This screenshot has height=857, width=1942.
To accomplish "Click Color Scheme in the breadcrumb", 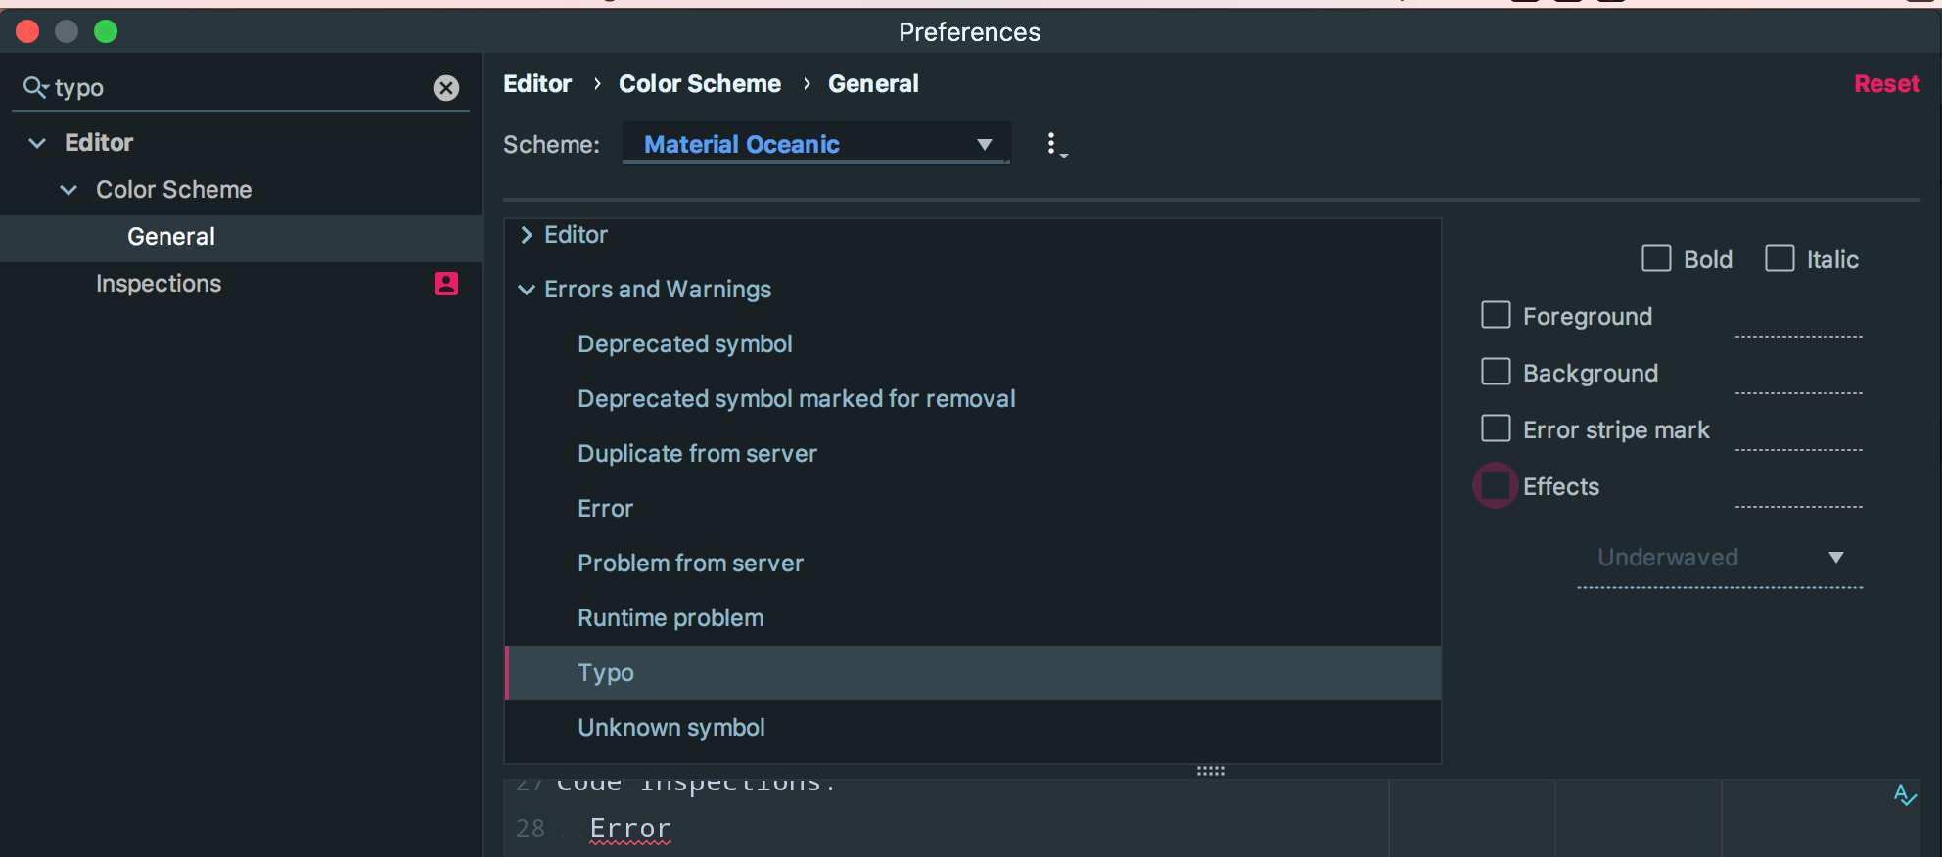I will [699, 84].
